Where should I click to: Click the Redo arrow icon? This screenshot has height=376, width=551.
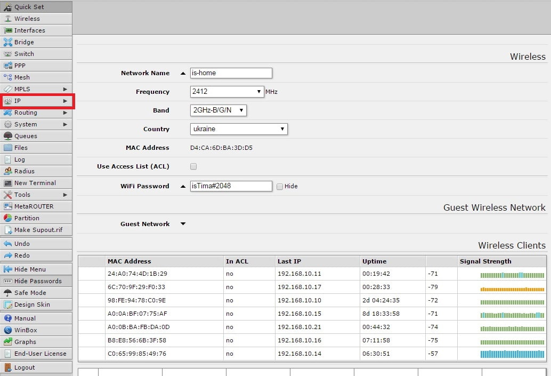tap(8, 255)
